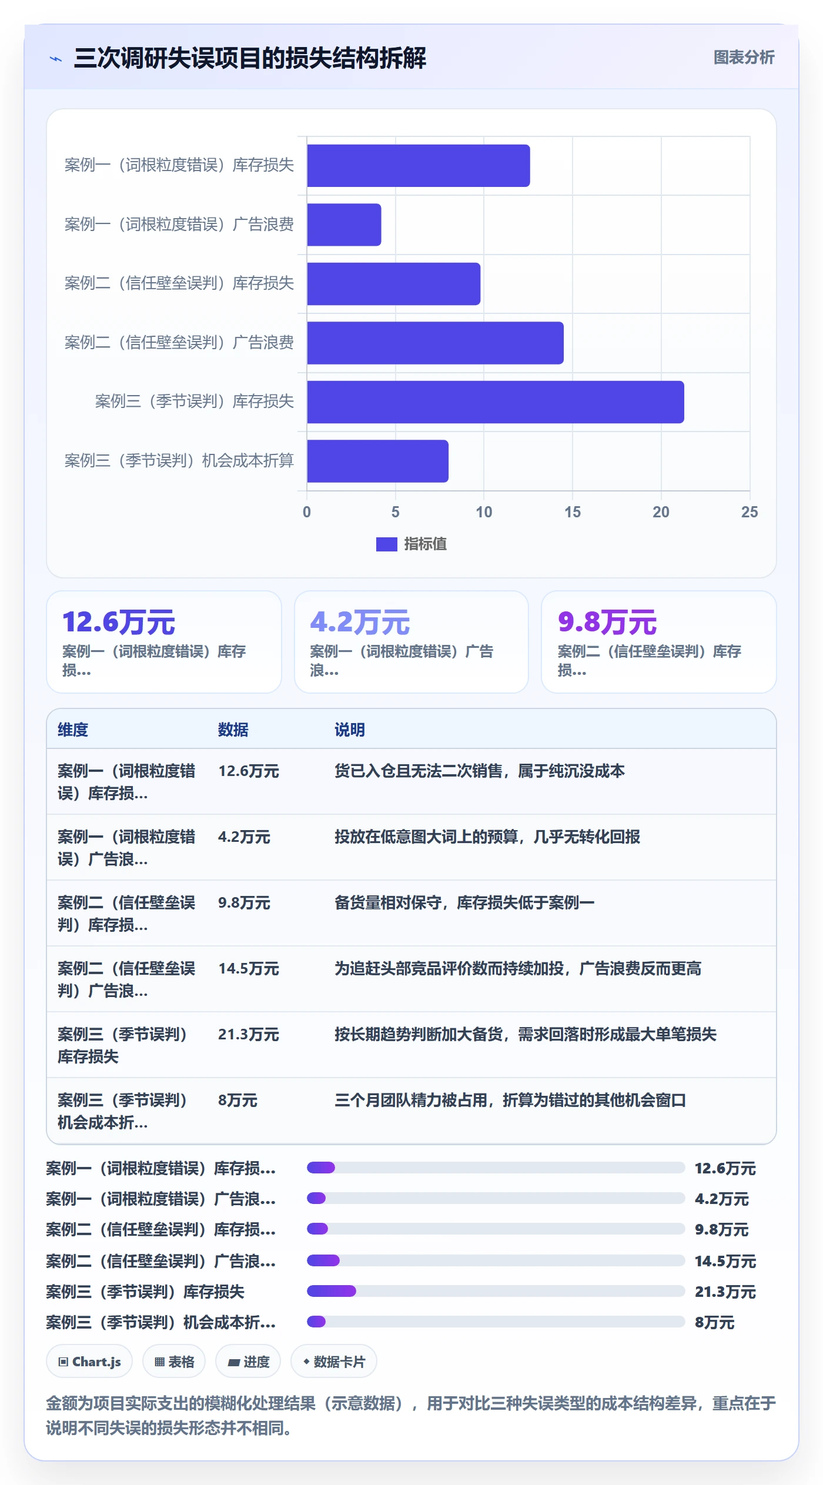Click the 12.6万元 data card value

pyautogui.click(x=119, y=622)
